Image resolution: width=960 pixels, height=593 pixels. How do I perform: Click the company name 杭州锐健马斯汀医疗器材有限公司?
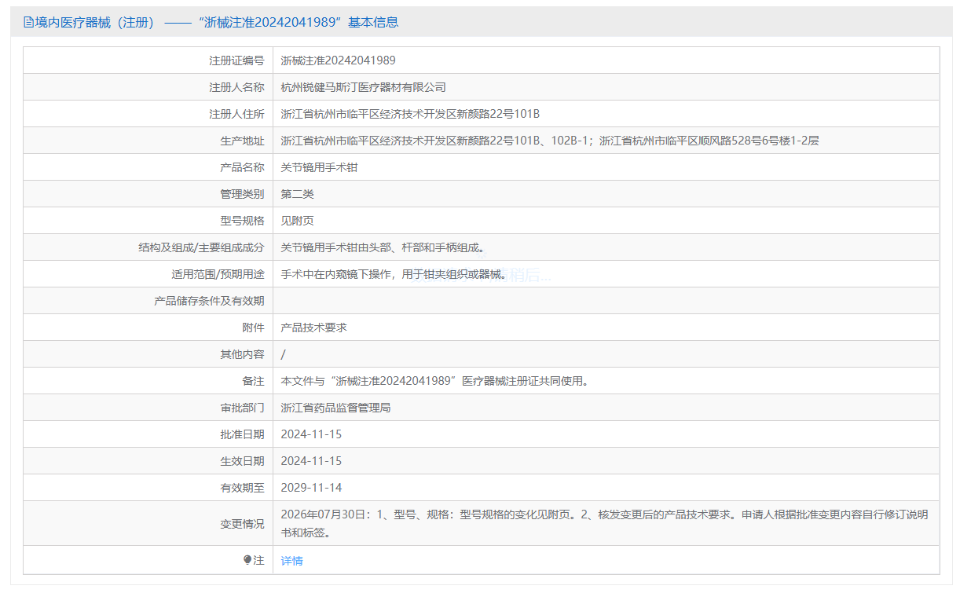[x=364, y=87]
